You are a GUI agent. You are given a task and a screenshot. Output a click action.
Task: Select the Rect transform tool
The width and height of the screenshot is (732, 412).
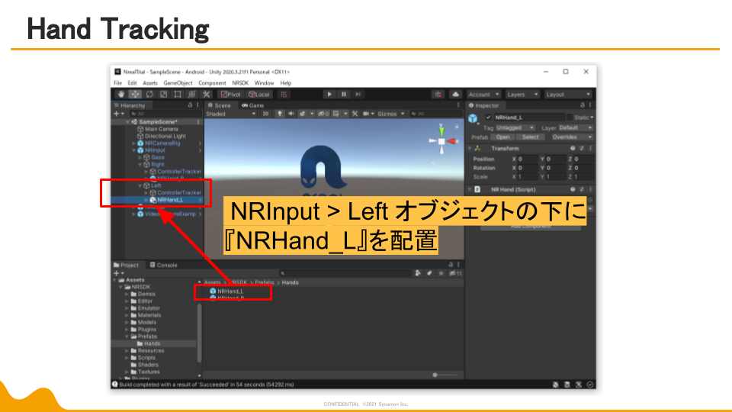(178, 95)
